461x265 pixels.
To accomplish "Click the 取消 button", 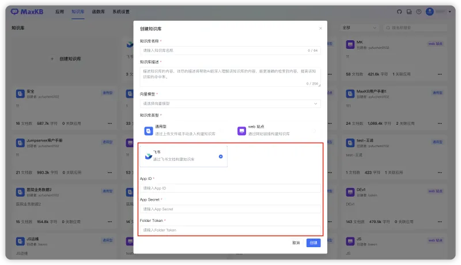I will pyautogui.click(x=296, y=243).
